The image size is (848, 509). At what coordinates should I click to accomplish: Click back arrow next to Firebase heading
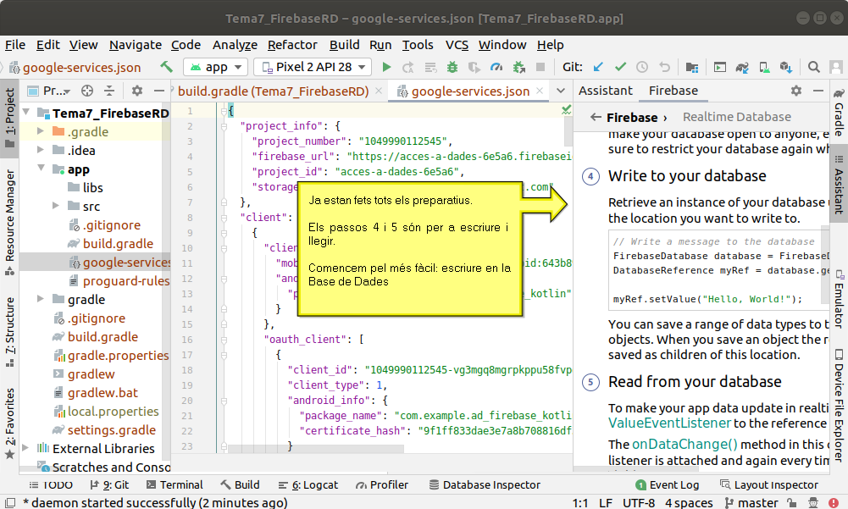point(596,117)
